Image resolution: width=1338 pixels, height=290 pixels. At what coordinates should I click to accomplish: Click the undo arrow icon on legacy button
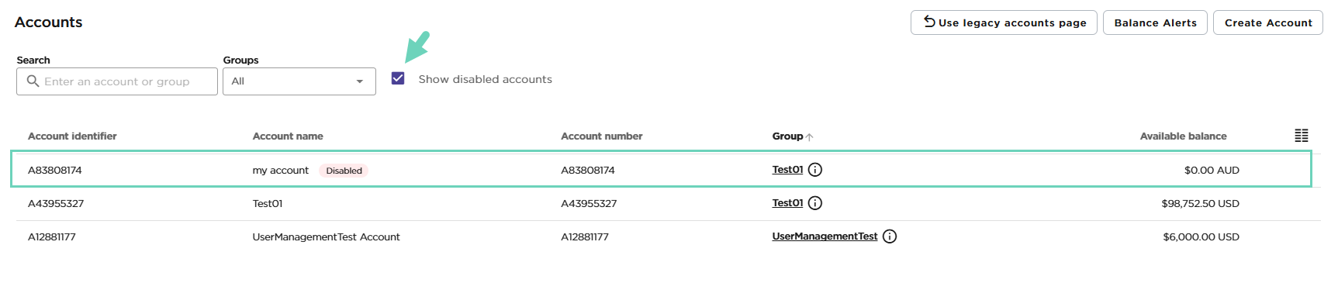[929, 22]
